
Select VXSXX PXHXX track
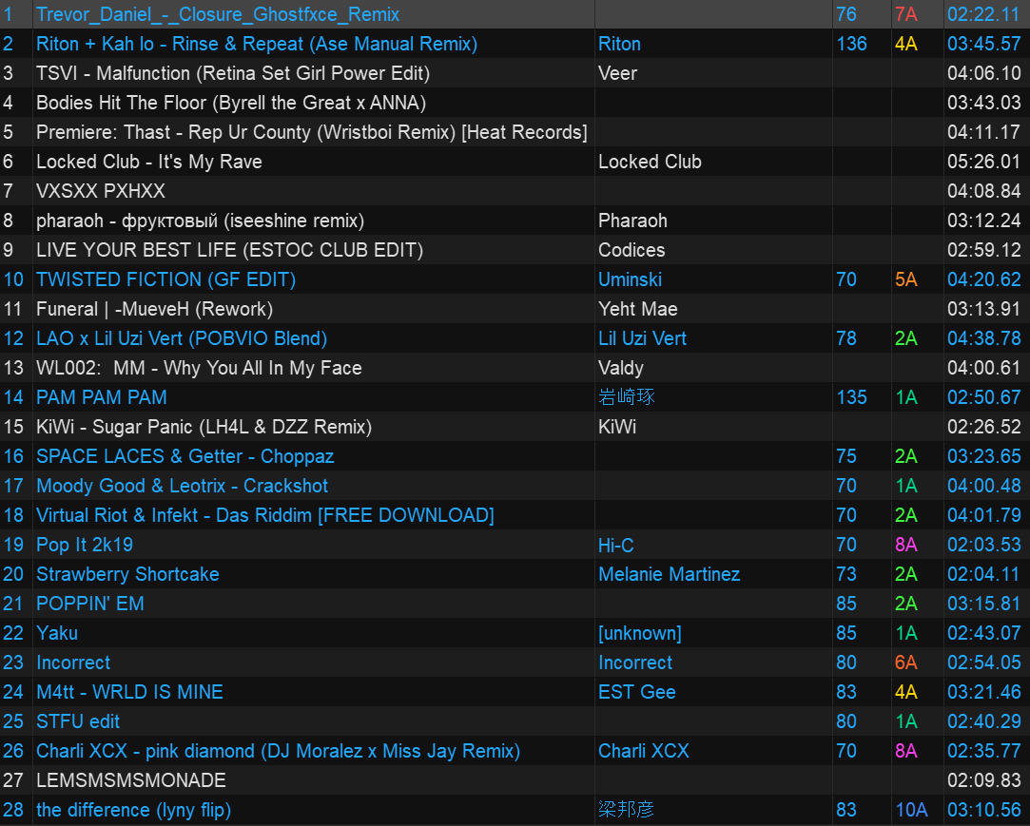(x=101, y=191)
